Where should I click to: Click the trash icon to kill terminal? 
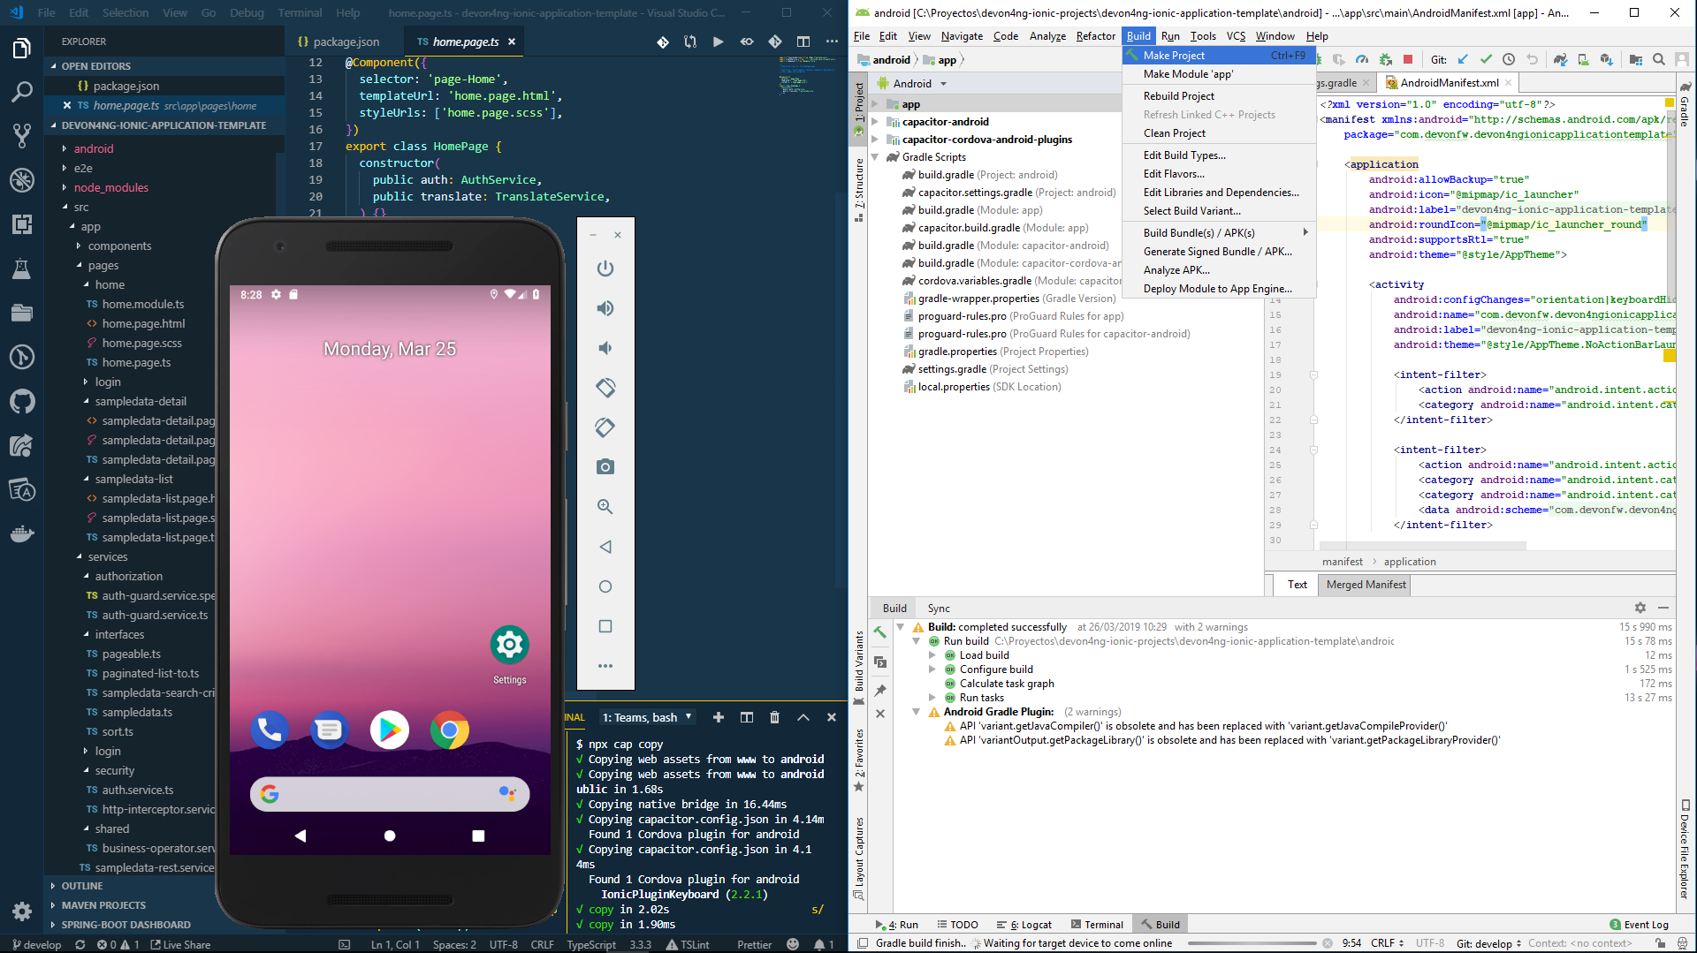click(774, 717)
